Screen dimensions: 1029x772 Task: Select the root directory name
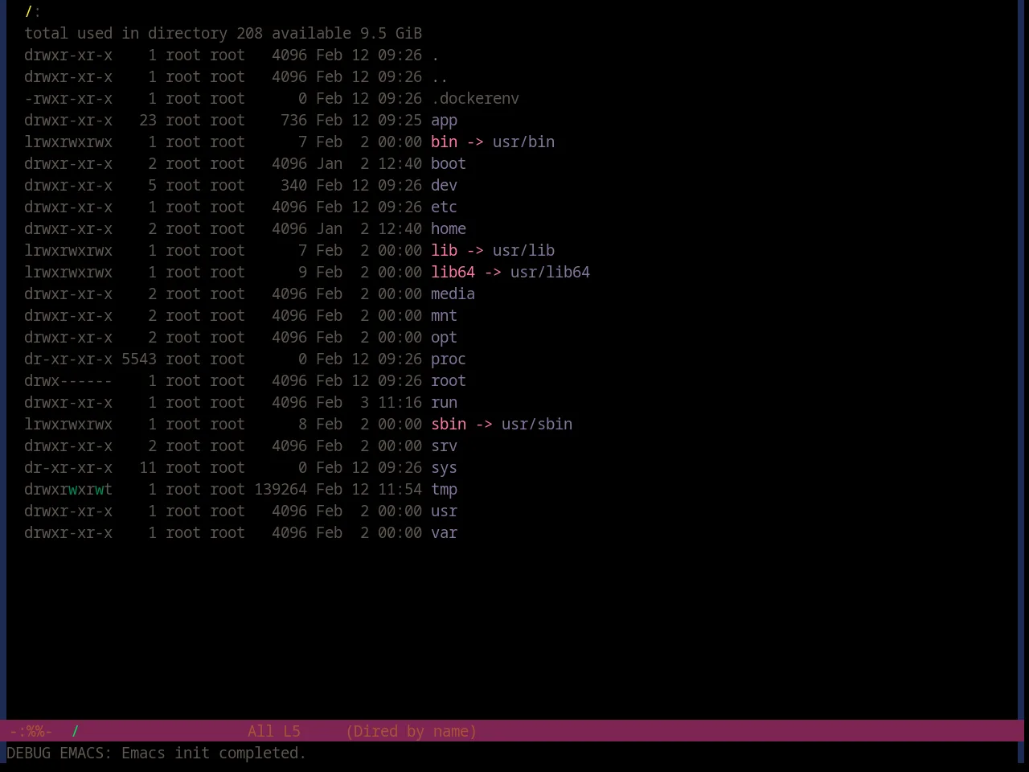click(x=449, y=381)
